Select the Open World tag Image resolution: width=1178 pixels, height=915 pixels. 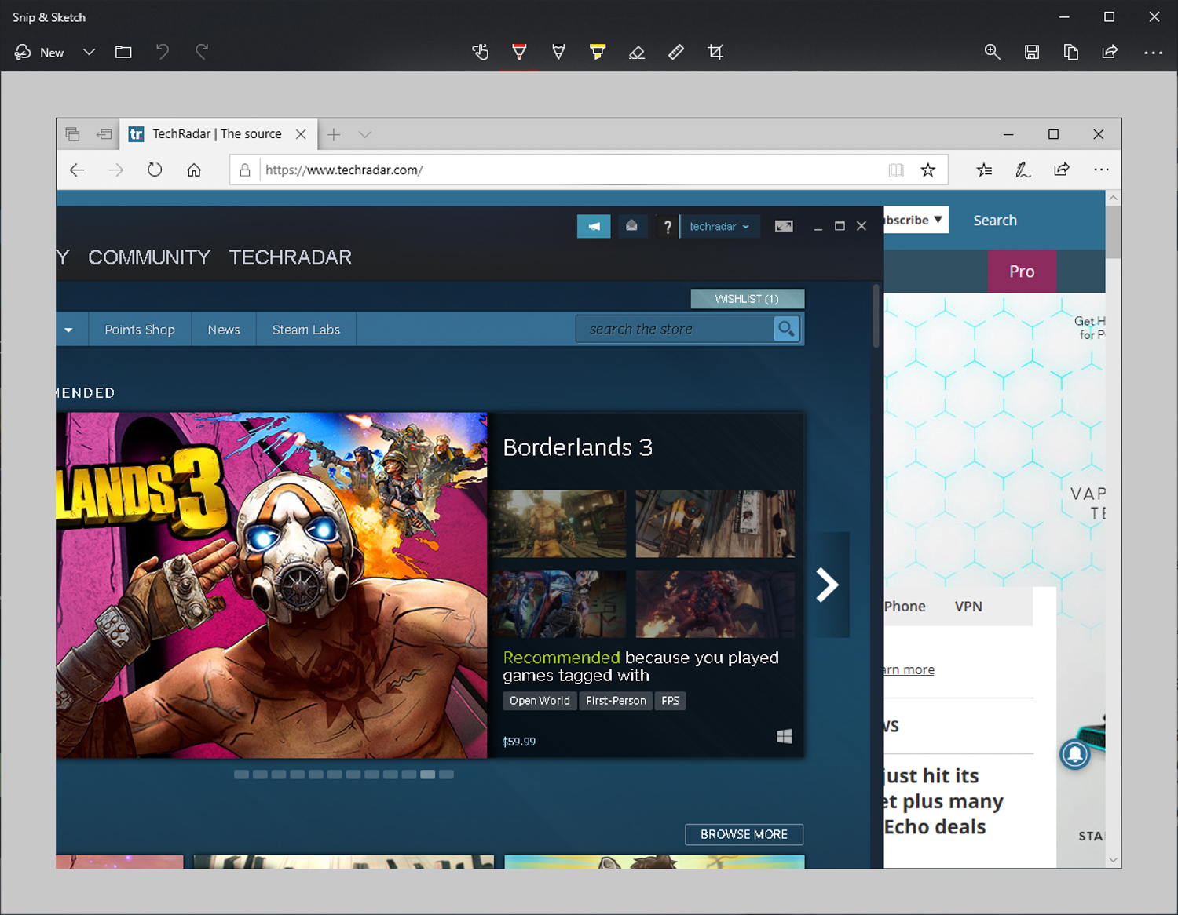[540, 701]
